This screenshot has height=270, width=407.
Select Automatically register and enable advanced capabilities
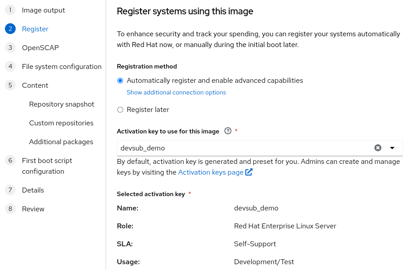(120, 81)
